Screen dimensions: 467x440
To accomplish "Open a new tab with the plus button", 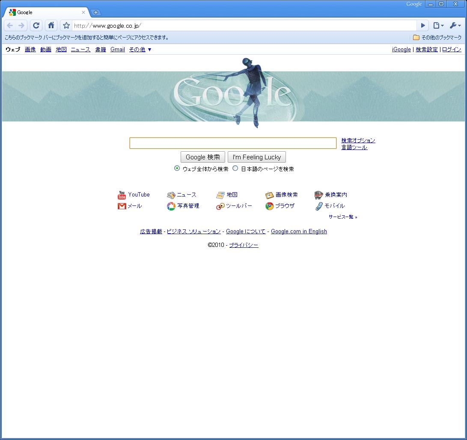I will [x=95, y=12].
